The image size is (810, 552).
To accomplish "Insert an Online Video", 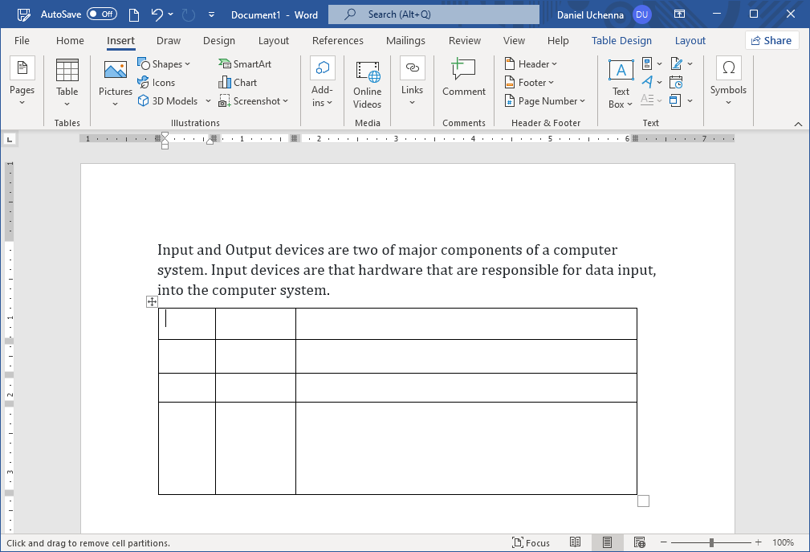I will [x=368, y=85].
